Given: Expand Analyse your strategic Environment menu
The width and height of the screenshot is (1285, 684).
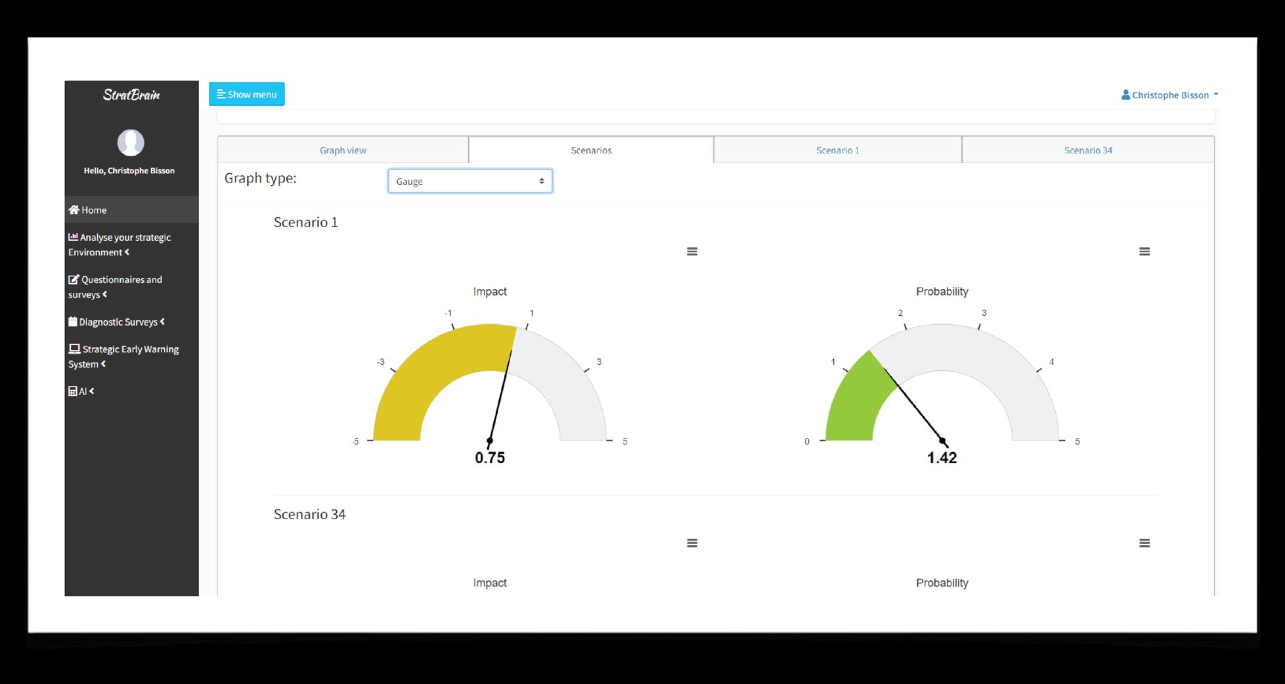Looking at the screenshot, I should pos(120,245).
